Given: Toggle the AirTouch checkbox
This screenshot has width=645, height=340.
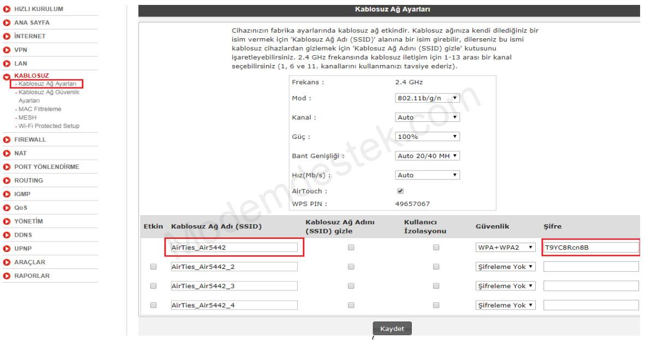Looking at the screenshot, I should coord(400,192).
